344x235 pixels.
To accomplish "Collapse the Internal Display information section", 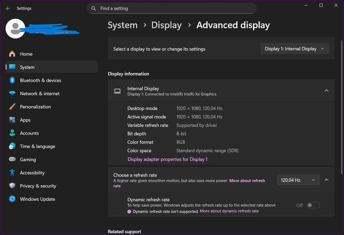I will pyautogui.click(x=326, y=90).
